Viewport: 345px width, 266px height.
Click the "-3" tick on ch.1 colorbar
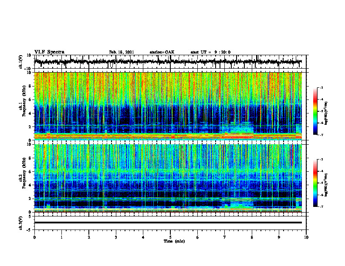point(321,88)
